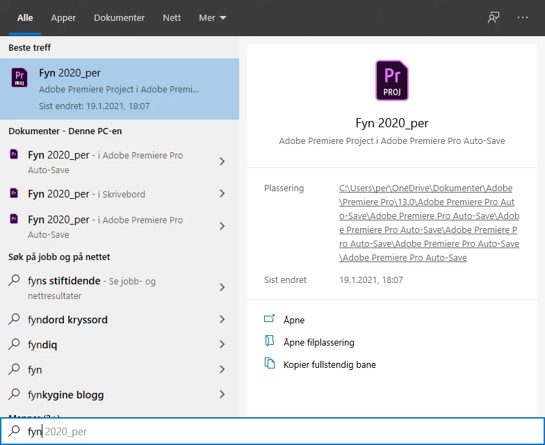Switch to the Apper tab
The width and height of the screenshot is (545, 445).
pyautogui.click(x=63, y=18)
